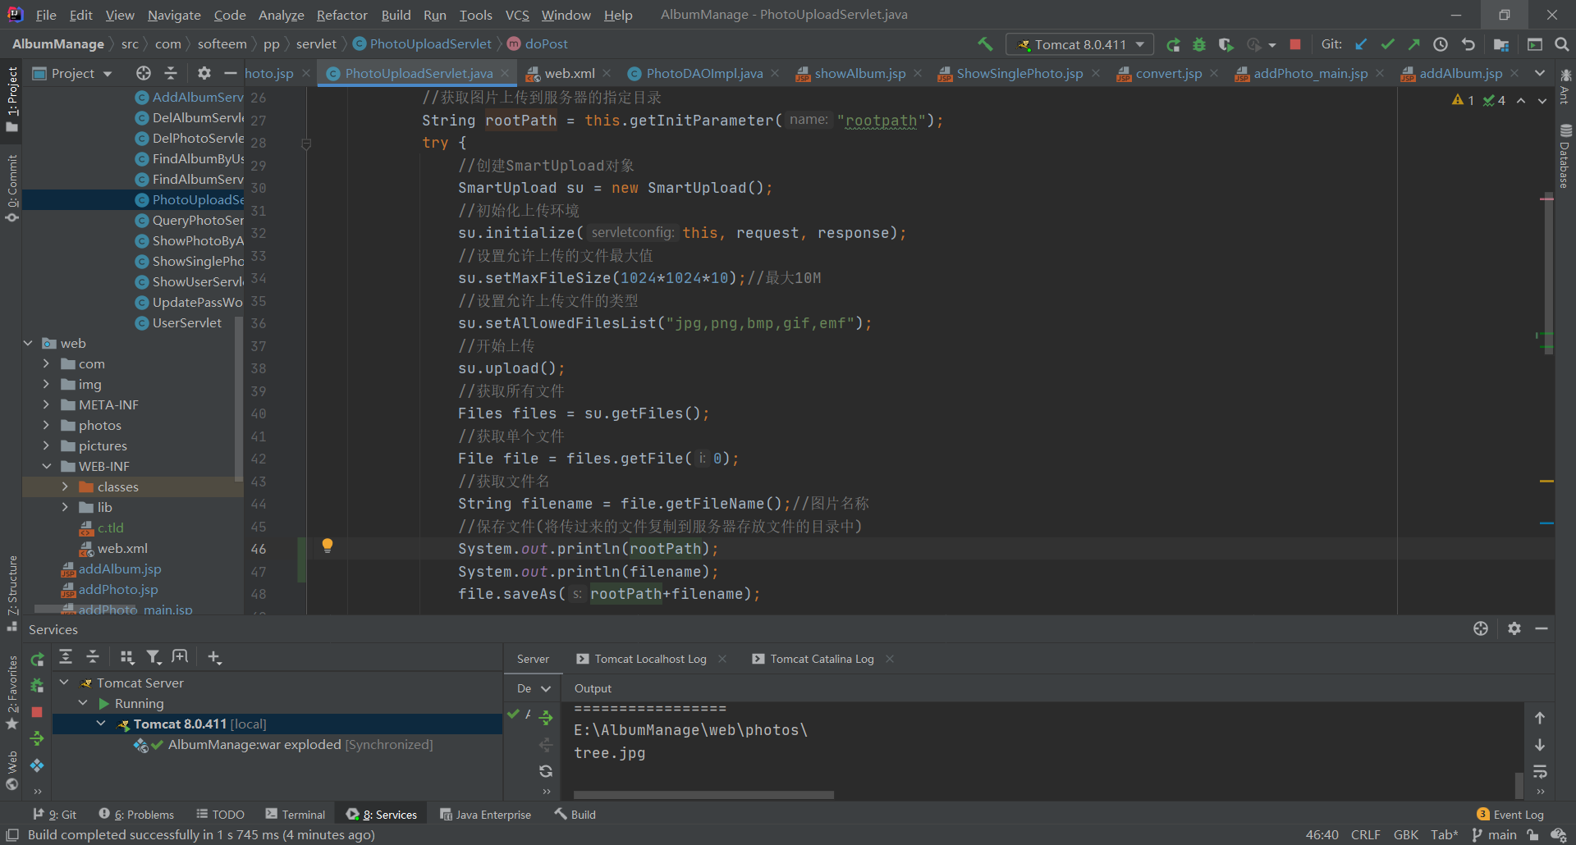This screenshot has height=845, width=1576.
Task: Open the Tomcat 8.0.411 configuration dropdown
Action: 1139,44
